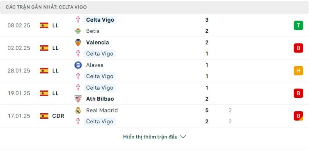This screenshot has height=150, width=309.
Task: Click the Celta Vigo crest in the Betis match
Action: click(x=78, y=20)
